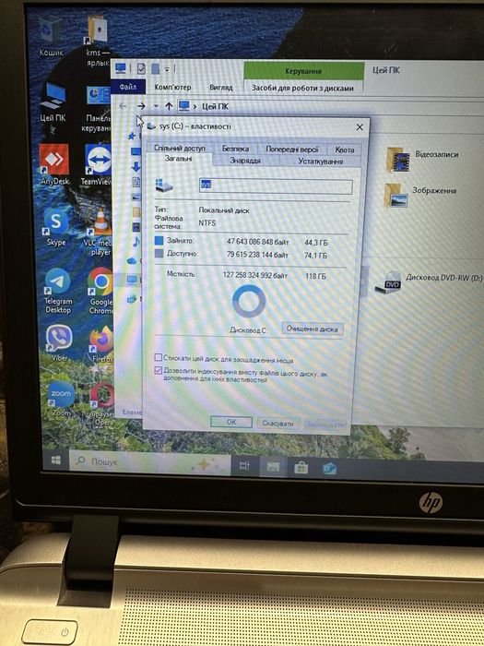Open the quick access toolbar customize dropdown
The image size is (484, 646).
(167, 69)
